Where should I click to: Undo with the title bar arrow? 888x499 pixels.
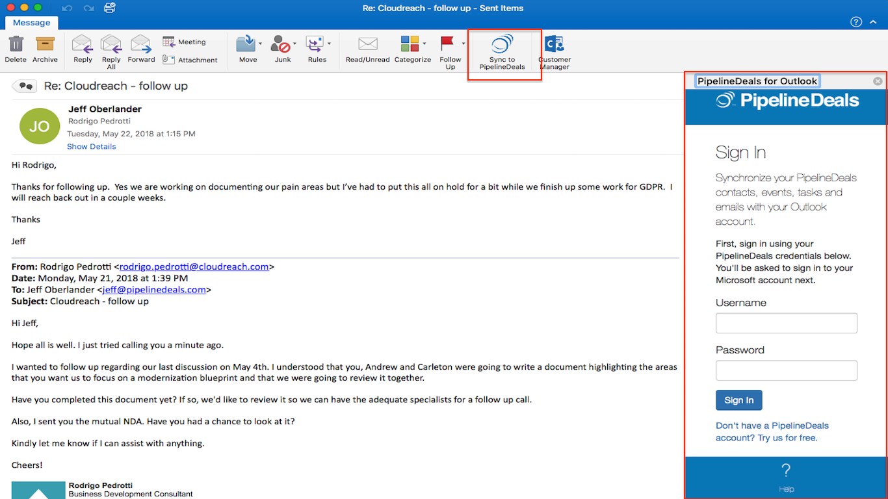[68, 8]
